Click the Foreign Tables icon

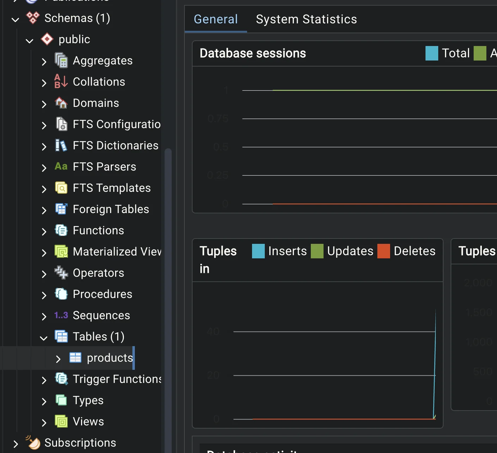pos(61,209)
